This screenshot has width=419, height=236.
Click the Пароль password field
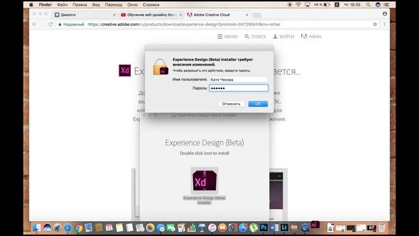coord(238,88)
